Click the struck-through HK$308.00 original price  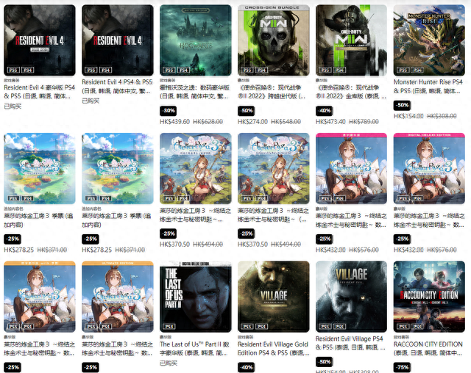[442, 116]
